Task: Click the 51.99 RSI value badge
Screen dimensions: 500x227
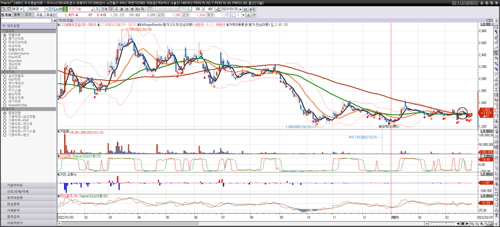Action: (x=486, y=203)
